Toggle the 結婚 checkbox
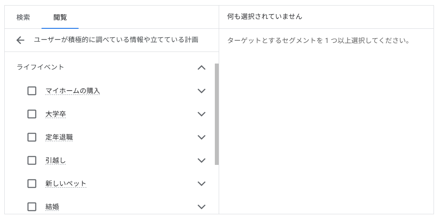Viewport: 440px width, 222px height. pyautogui.click(x=32, y=207)
